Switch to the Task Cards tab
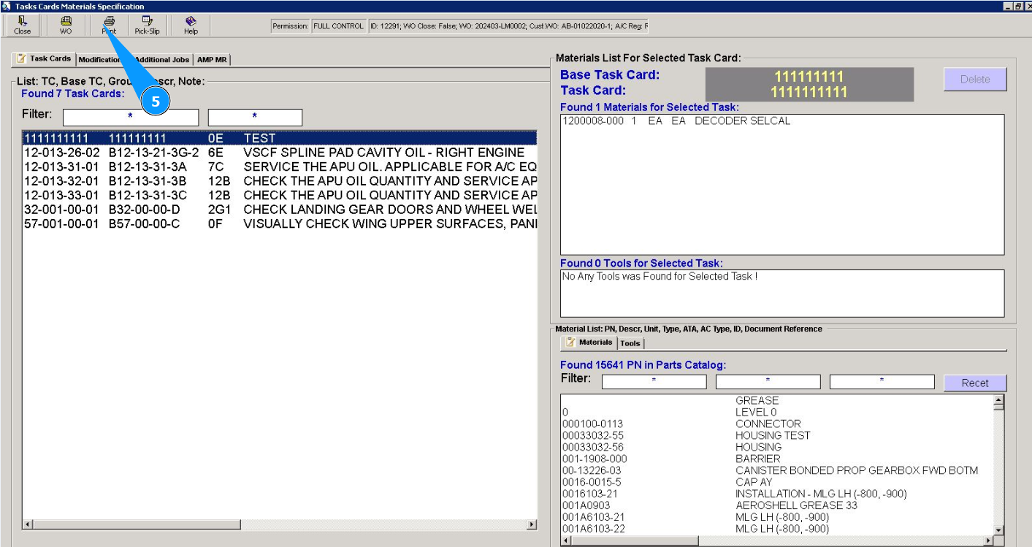Image resolution: width=1032 pixels, height=547 pixels. pyautogui.click(x=44, y=58)
